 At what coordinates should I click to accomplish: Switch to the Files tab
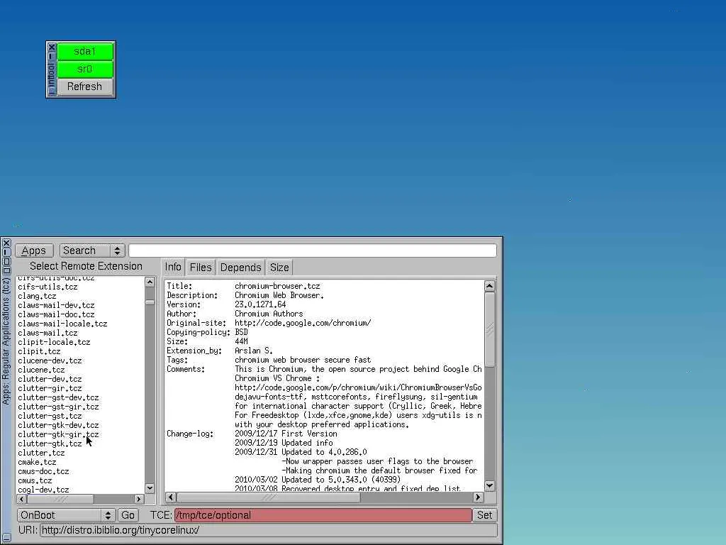pos(201,268)
